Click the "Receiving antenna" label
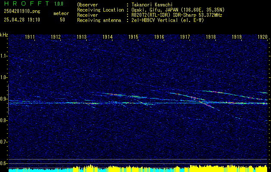 click(99, 20)
